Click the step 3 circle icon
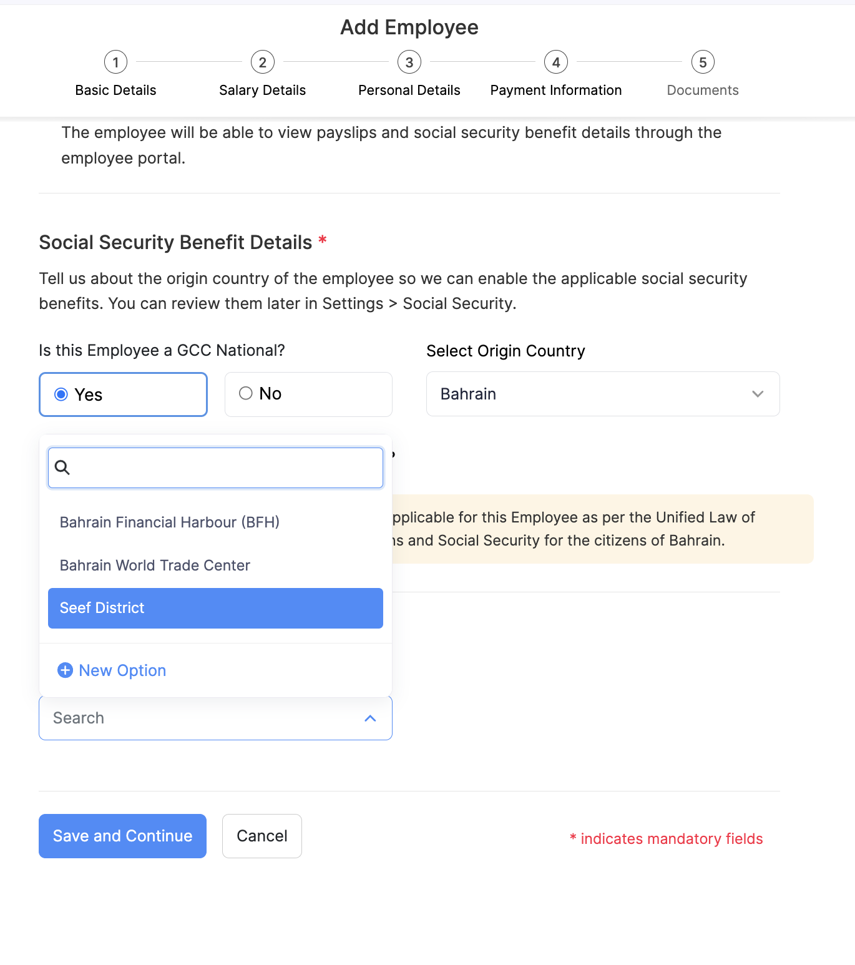 [x=409, y=62]
